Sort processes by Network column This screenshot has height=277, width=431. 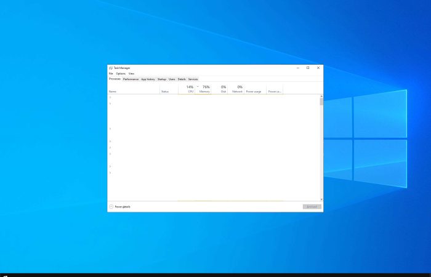point(236,89)
